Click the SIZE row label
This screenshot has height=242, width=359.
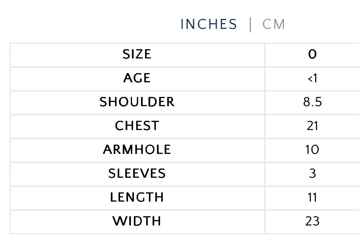(137, 54)
